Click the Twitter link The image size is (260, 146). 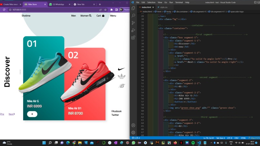[115, 115]
